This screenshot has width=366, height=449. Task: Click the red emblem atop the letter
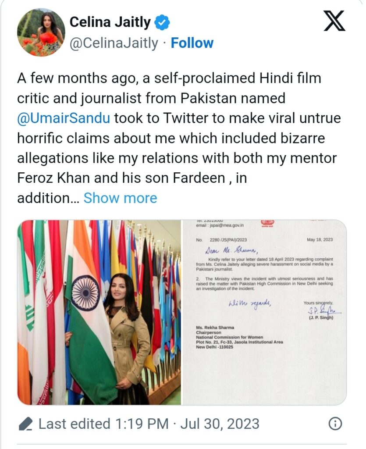(267, 223)
